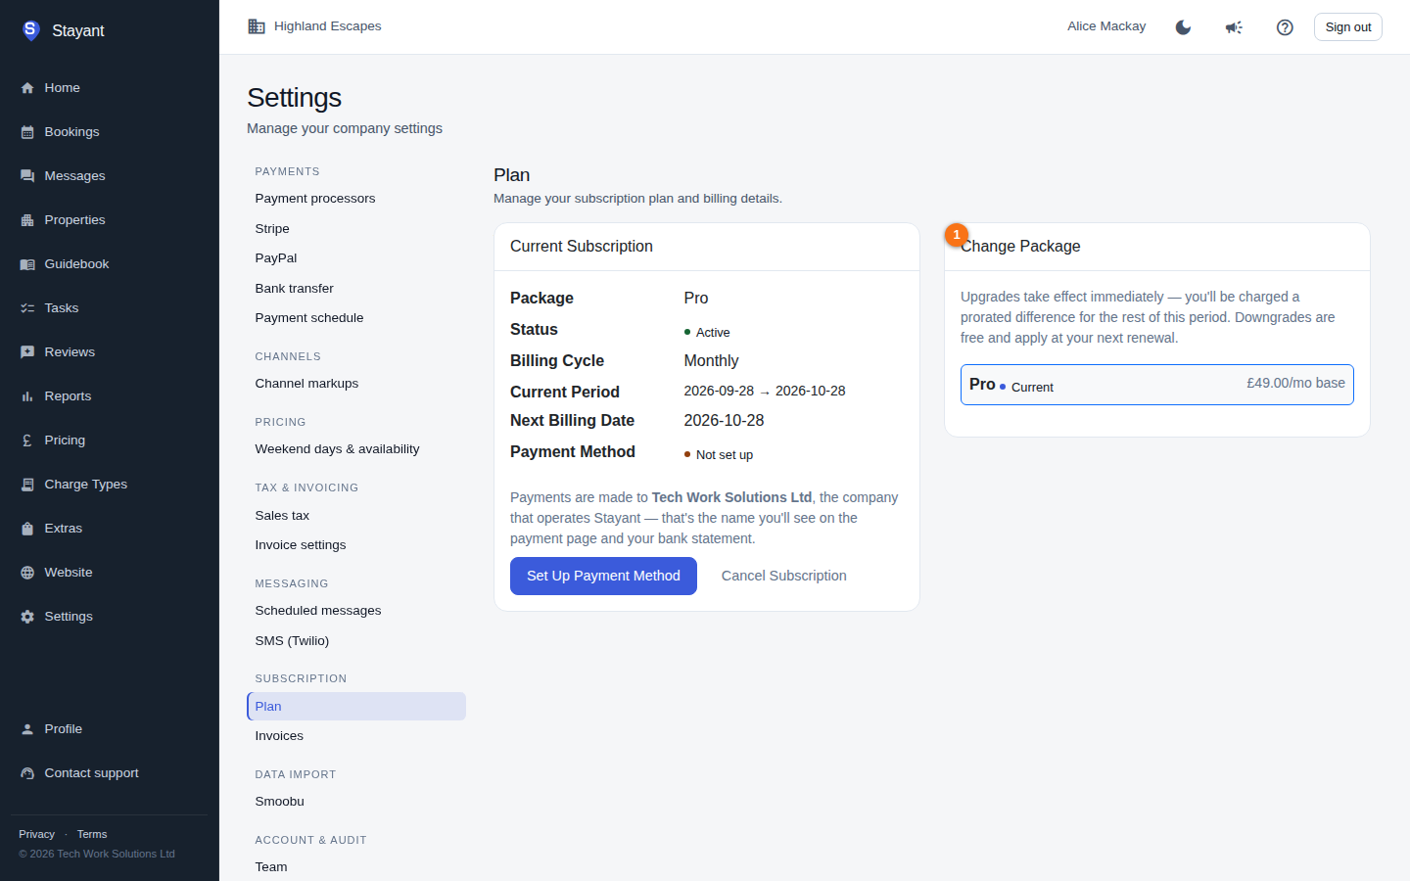The image size is (1410, 881).
Task: Toggle dark mode with moon icon
Action: click(x=1183, y=27)
